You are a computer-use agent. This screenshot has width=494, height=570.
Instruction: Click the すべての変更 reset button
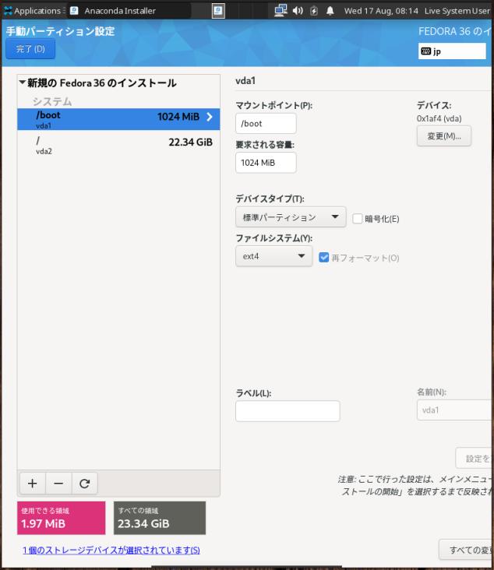coord(467,550)
